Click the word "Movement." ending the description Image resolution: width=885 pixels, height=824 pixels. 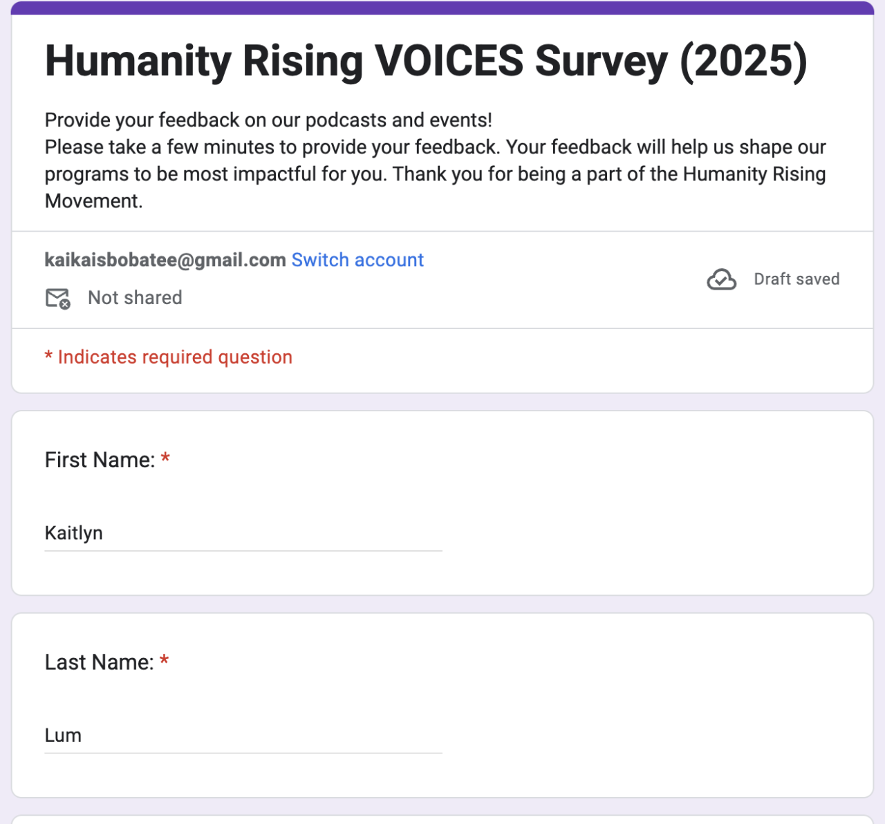pyautogui.click(x=93, y=201)
